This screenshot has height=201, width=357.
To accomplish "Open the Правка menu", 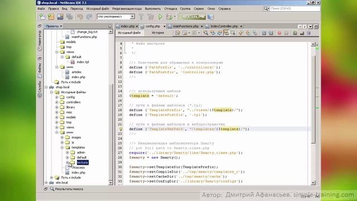I will tap(54, 9).
